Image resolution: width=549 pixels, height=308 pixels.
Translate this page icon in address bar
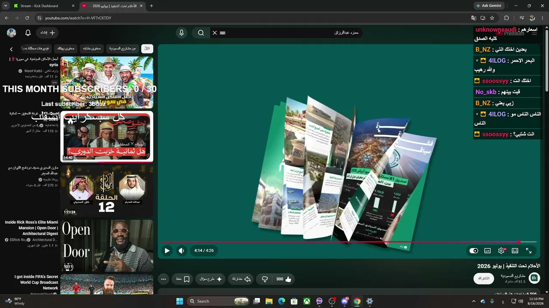coord(474,18)
